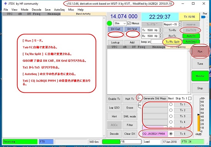The width and height of the screenshot is (211, 147).
Task: Click the Tx FT8 button
Action: click(x=152, y=24)
